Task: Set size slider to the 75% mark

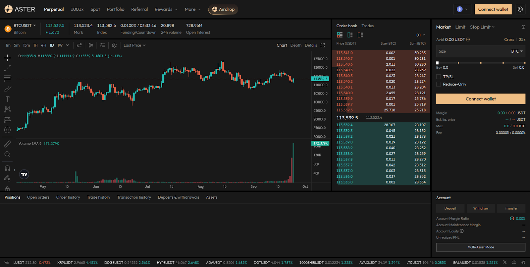Action: coord(503,63)
